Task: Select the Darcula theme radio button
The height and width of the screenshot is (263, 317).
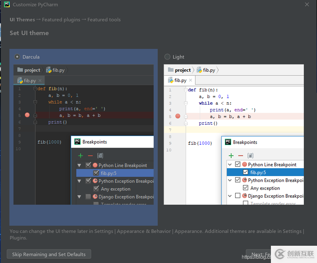Action: pos(17,57)
